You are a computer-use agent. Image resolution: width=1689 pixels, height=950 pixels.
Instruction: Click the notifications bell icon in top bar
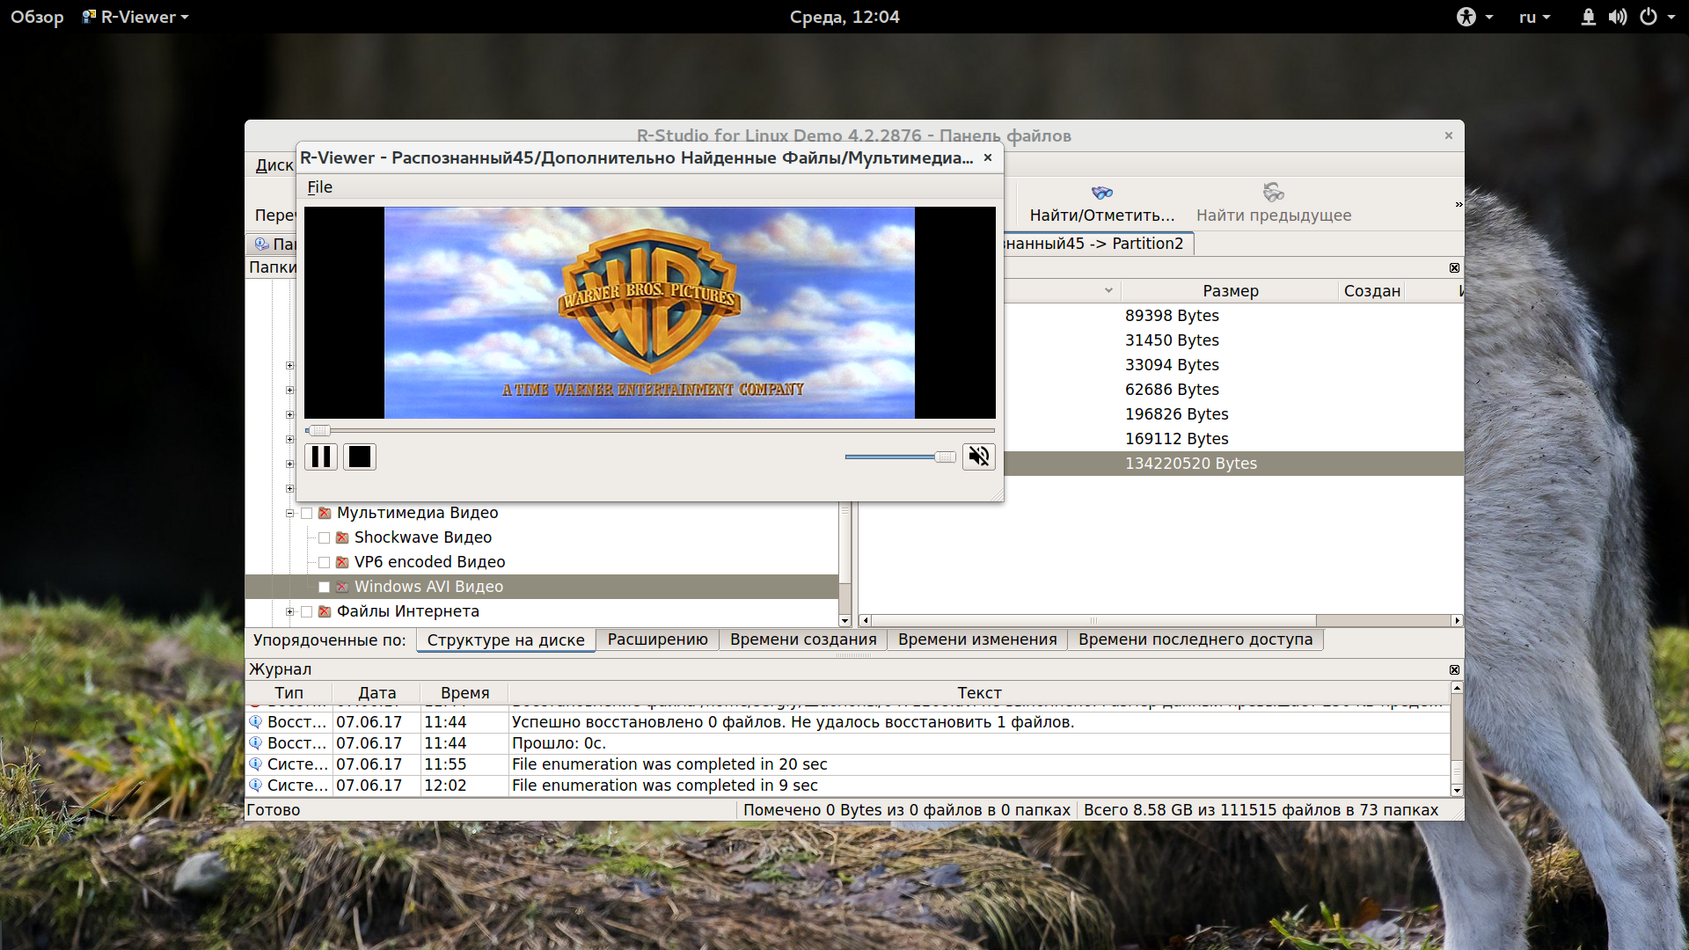pyautogui.click(x=1588, y=17)
